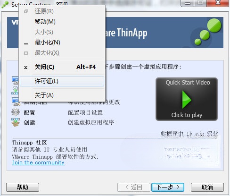Click the ThinApp green spheres logo
Screen dimensions: 230x196
208,32
